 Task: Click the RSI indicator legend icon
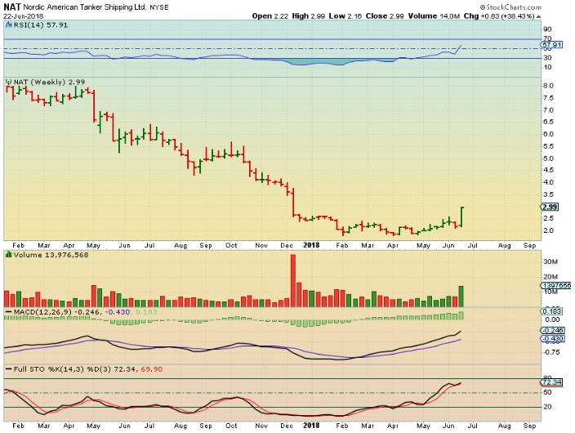(x=9, y=25)
